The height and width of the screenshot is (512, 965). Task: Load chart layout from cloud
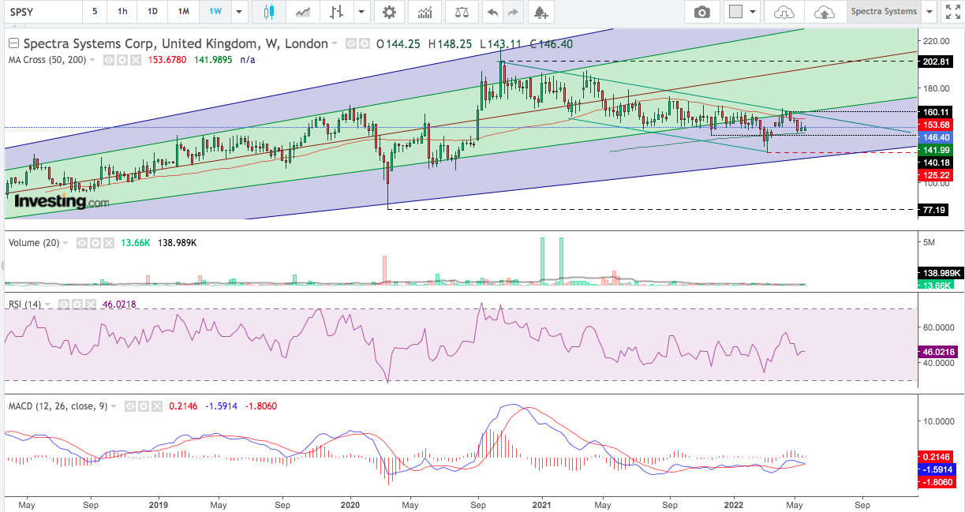pyautogui.click(x=783, y=12)
